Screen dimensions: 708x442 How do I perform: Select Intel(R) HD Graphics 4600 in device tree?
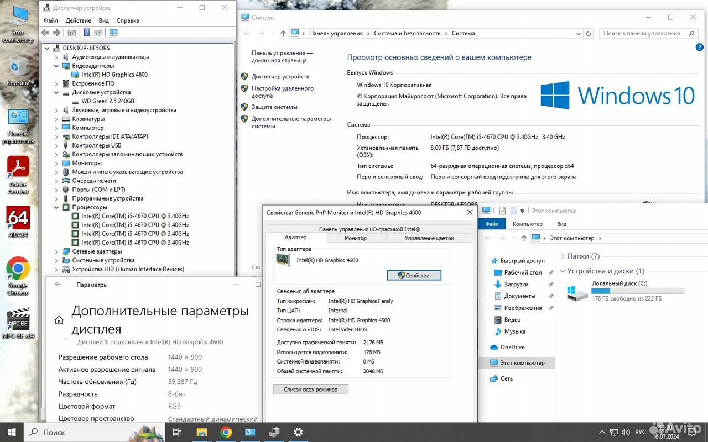(x=114, y=75)
